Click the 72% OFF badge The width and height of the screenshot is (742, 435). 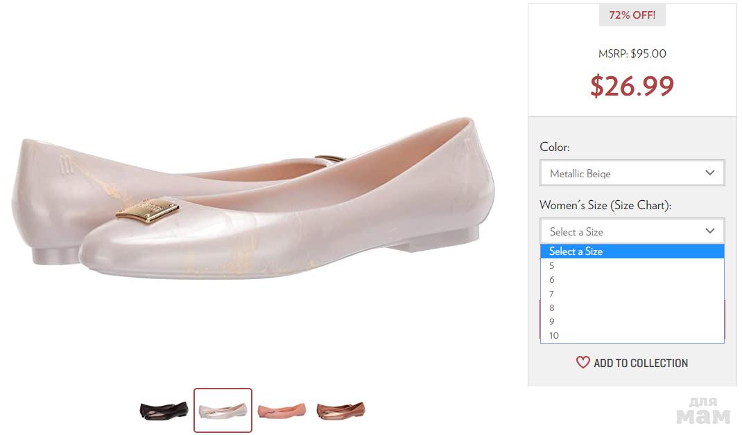632,15
